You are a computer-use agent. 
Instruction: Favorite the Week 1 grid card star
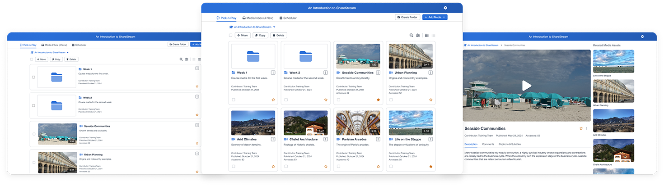pos(273,100)
